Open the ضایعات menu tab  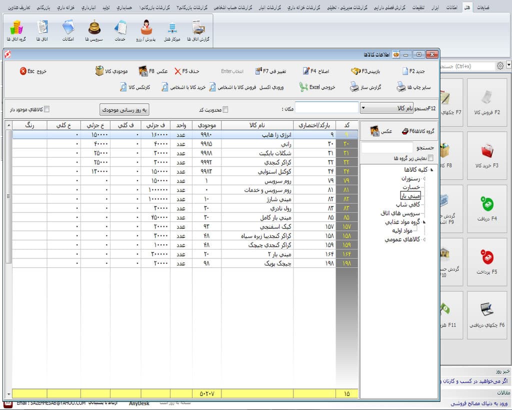pyautogui.click(x=483, y=7)
